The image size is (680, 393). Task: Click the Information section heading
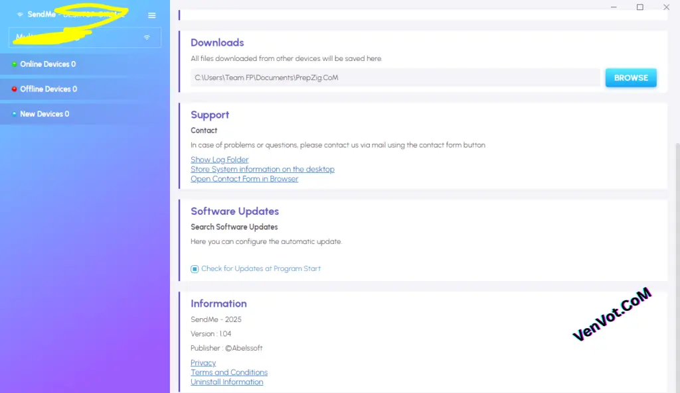pos(218,304)
